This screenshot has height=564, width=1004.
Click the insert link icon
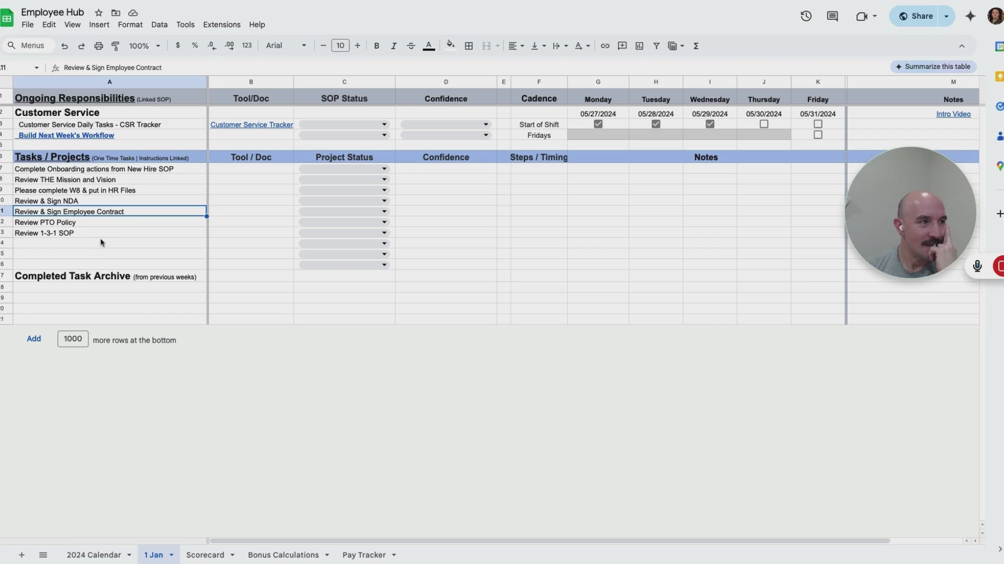(605, 46)
